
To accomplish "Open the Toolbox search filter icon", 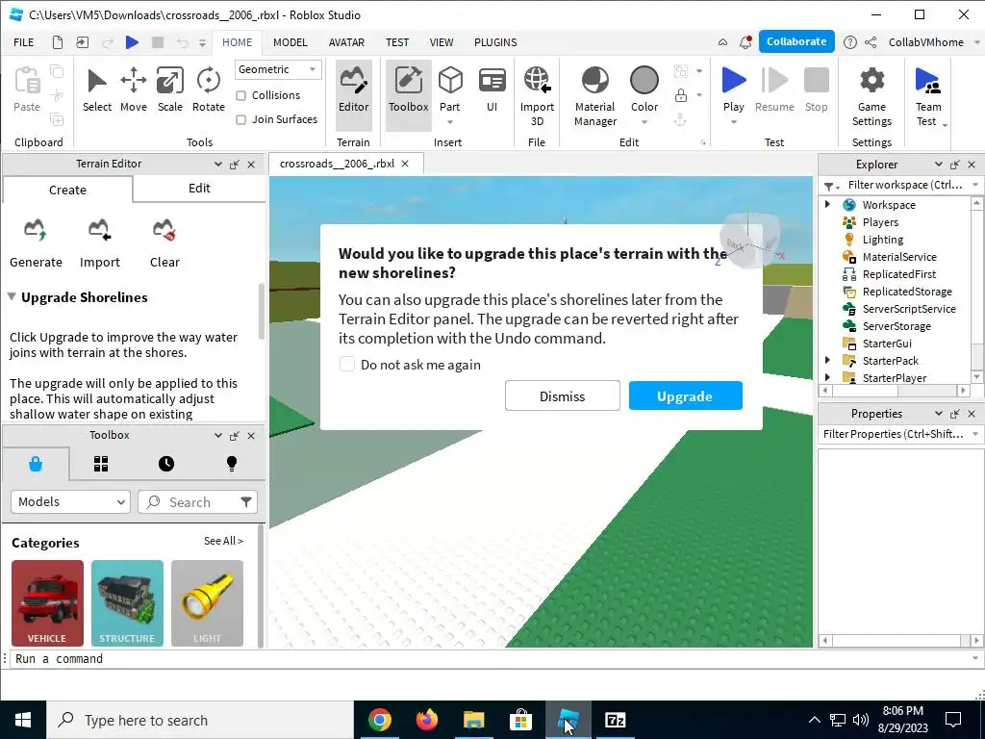I will (246, 501).
